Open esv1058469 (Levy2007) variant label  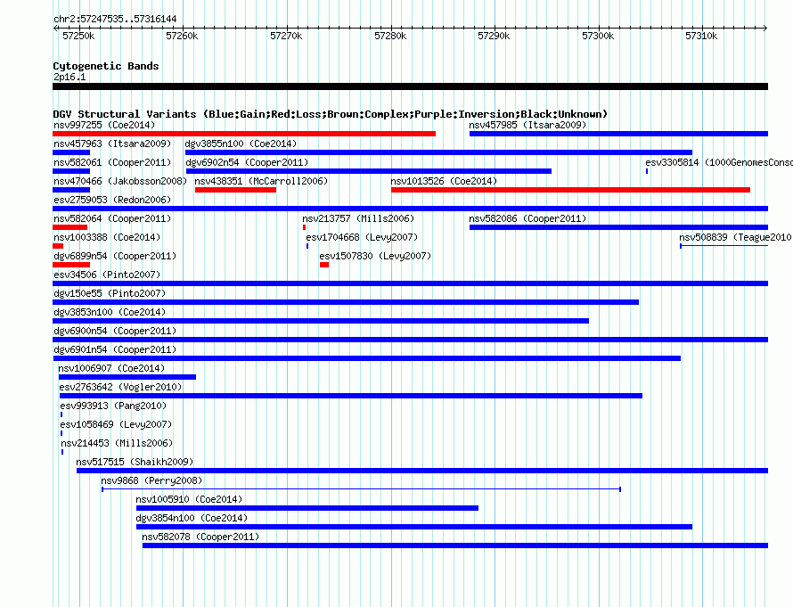tap(116, 424)
